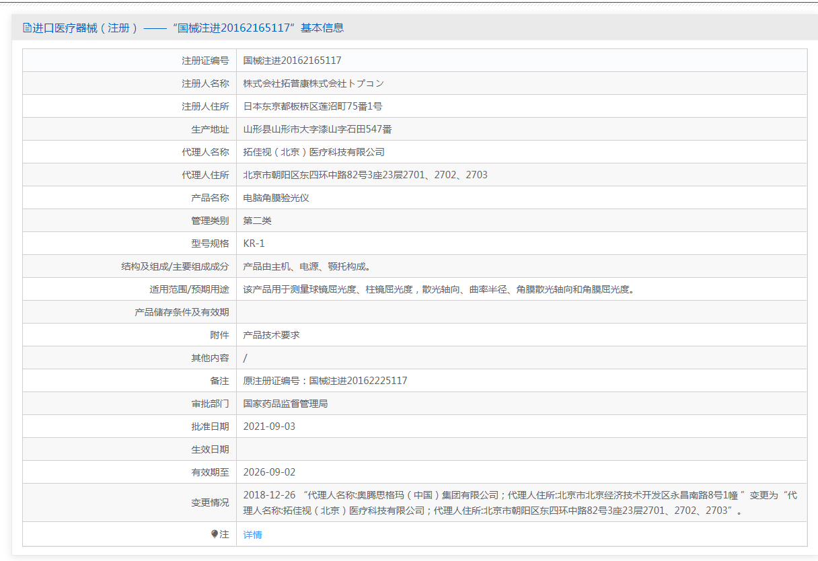Viewport: 818px width, 561px height.
Task: Click the document icon beside 进口医疗器械 title
Action: [27, 28]
